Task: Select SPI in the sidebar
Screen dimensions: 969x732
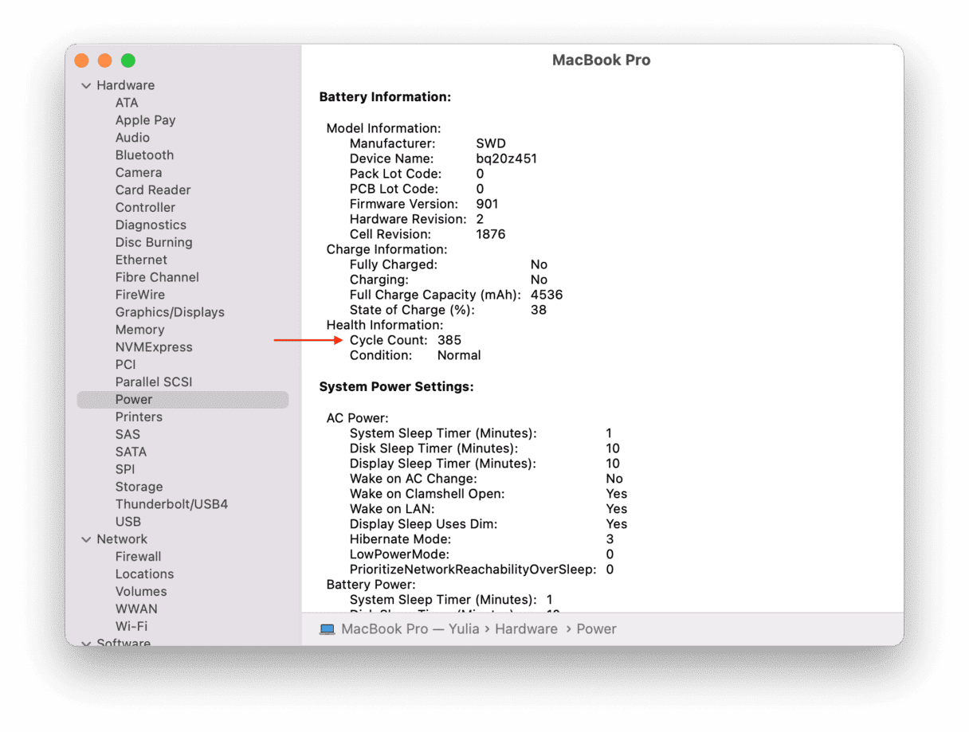Action: click(125, 471)
